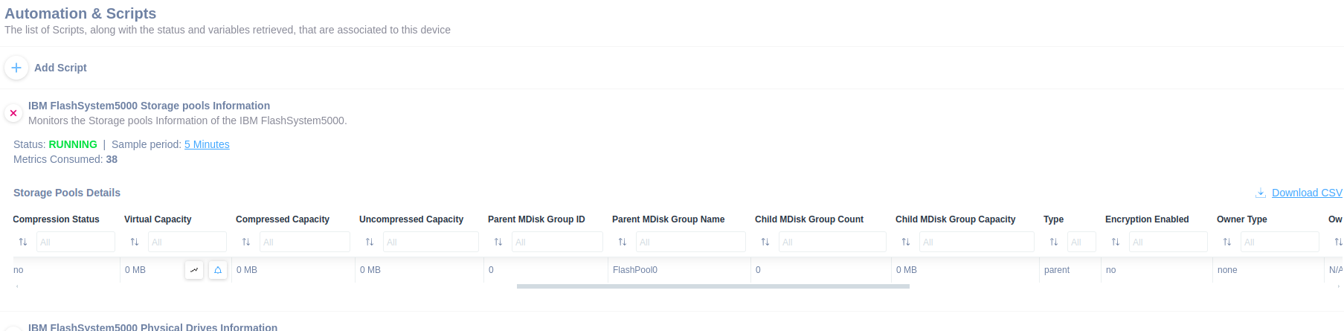Remove the Storage pools Information script

click(13, 113)
